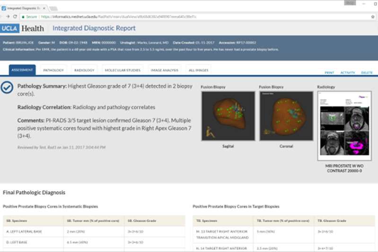Show the All Images tab

click(x=198, y=70)
